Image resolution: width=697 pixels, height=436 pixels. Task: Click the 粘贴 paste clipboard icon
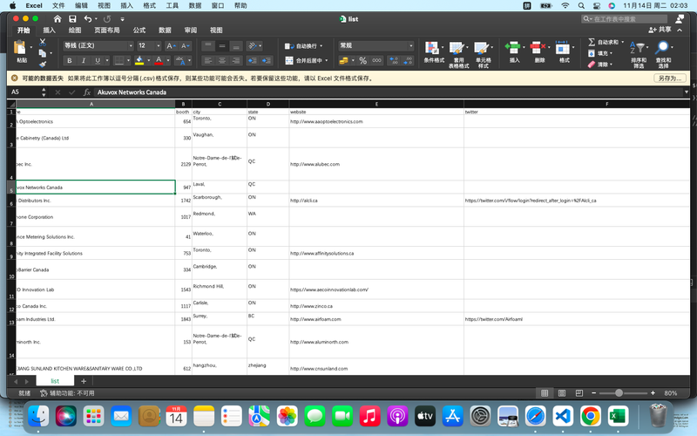click(x=20, y=47)
